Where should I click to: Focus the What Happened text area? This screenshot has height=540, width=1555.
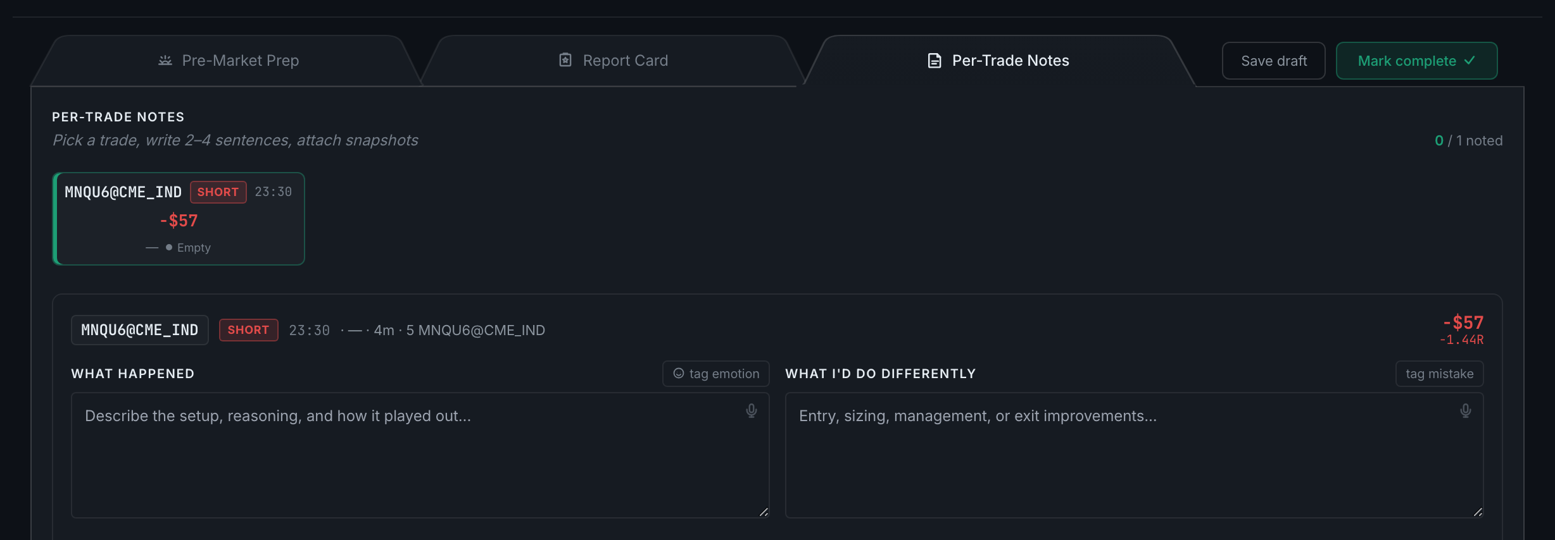420,455
